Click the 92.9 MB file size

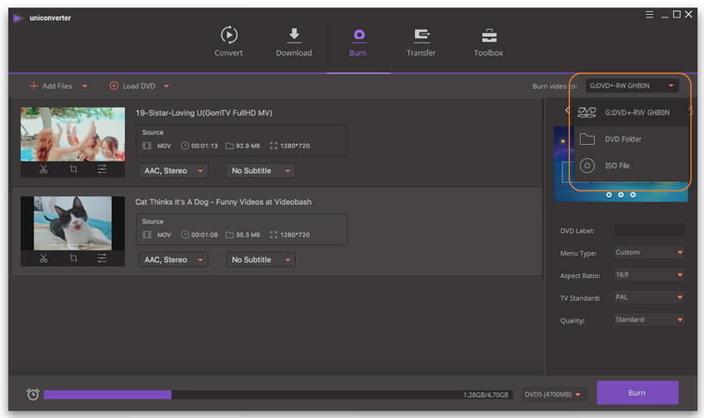[247, 146]
